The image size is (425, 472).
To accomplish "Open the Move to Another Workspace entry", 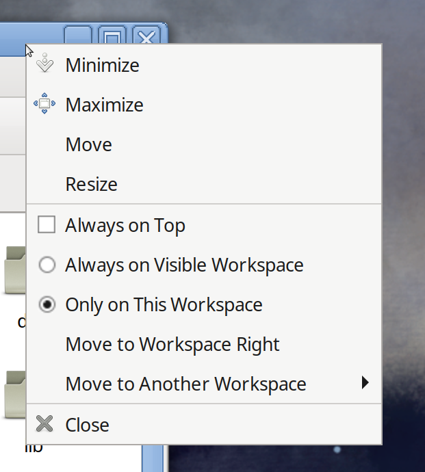I will (x=204, y=384).
